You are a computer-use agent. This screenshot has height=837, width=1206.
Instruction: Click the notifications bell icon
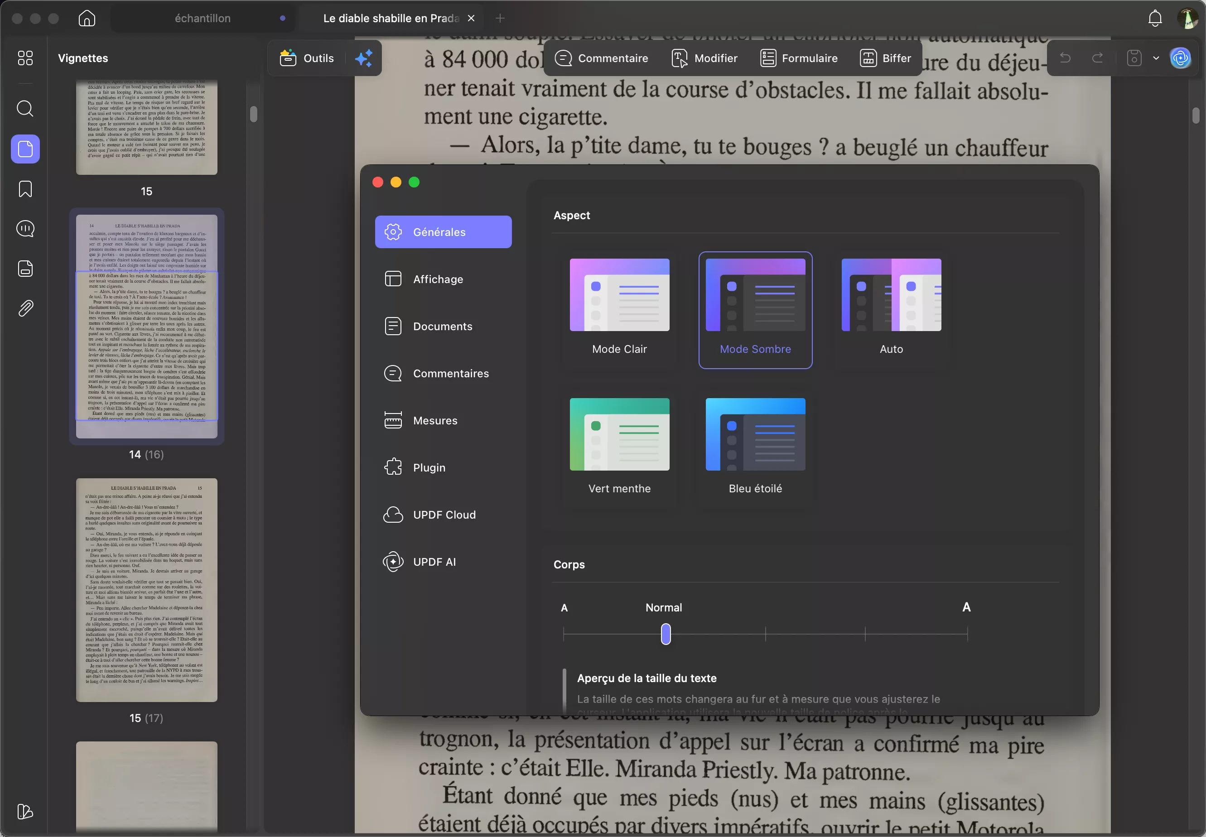[x=1155, y=19]
